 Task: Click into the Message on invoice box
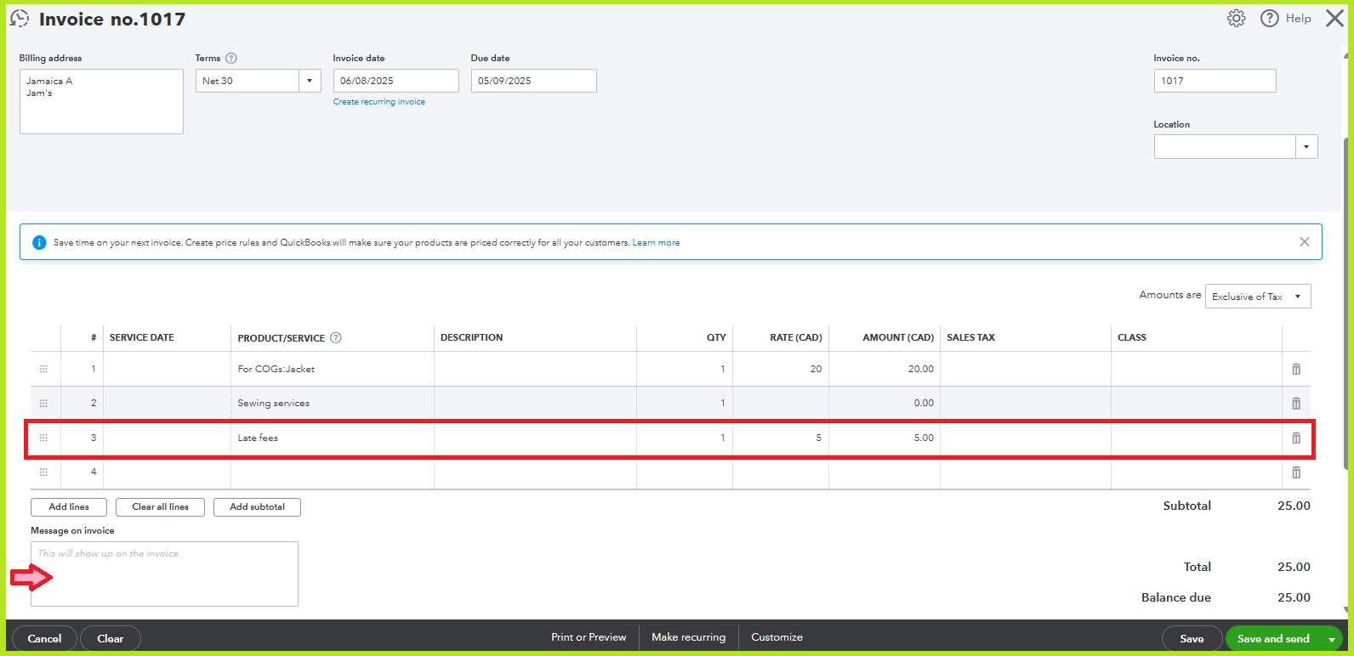tap(164, 574)
